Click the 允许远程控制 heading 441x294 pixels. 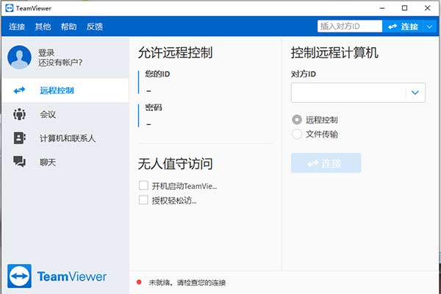(175, 53)
